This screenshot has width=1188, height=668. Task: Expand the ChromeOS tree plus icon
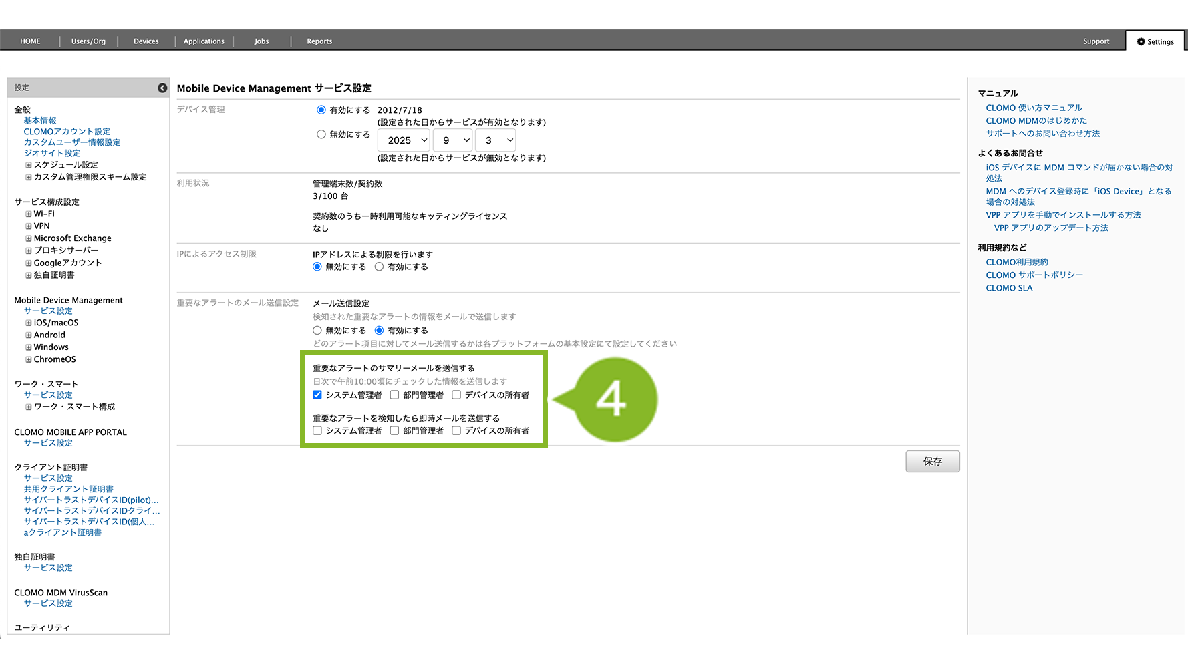[x=29, y=359]
